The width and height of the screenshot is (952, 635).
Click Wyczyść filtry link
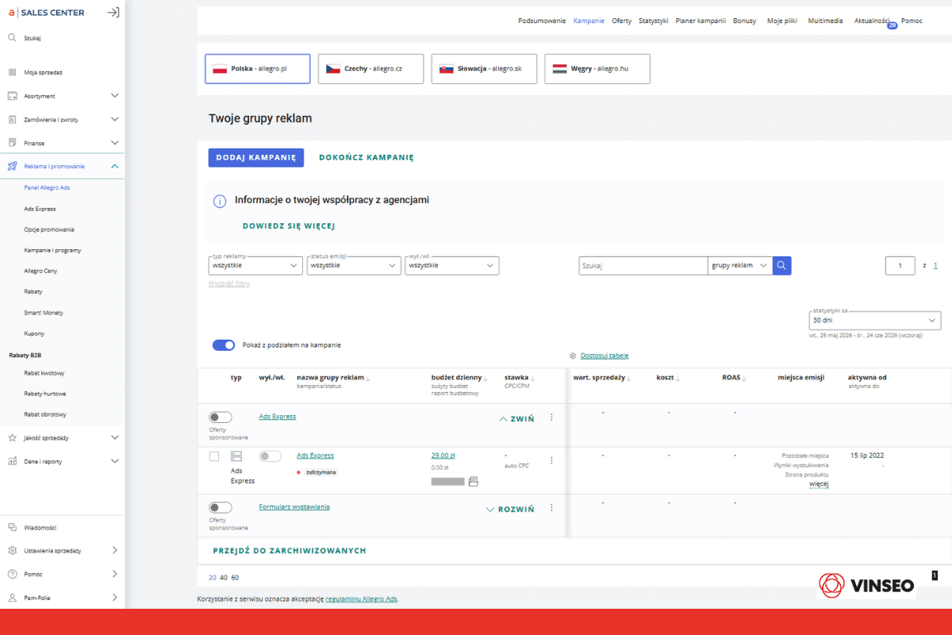coord(229,283)
